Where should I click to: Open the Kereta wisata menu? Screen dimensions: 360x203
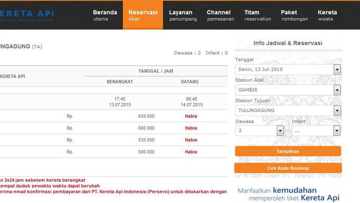pos(327,15)
